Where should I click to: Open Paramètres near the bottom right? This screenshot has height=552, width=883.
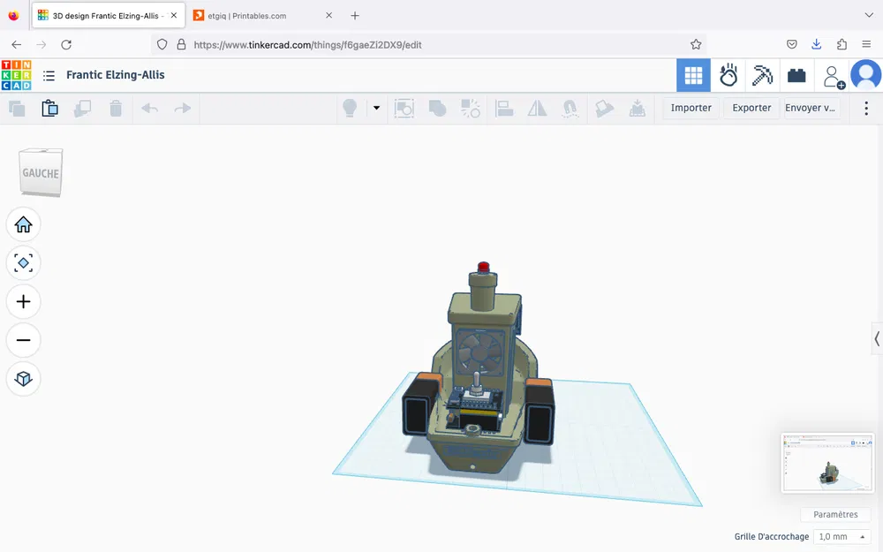[835, 514]
